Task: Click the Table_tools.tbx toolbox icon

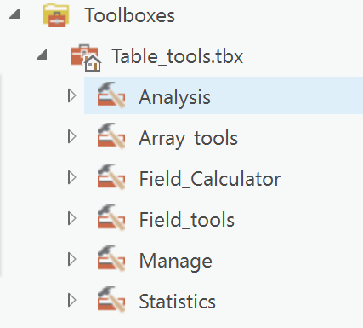Action: point(86,57)
